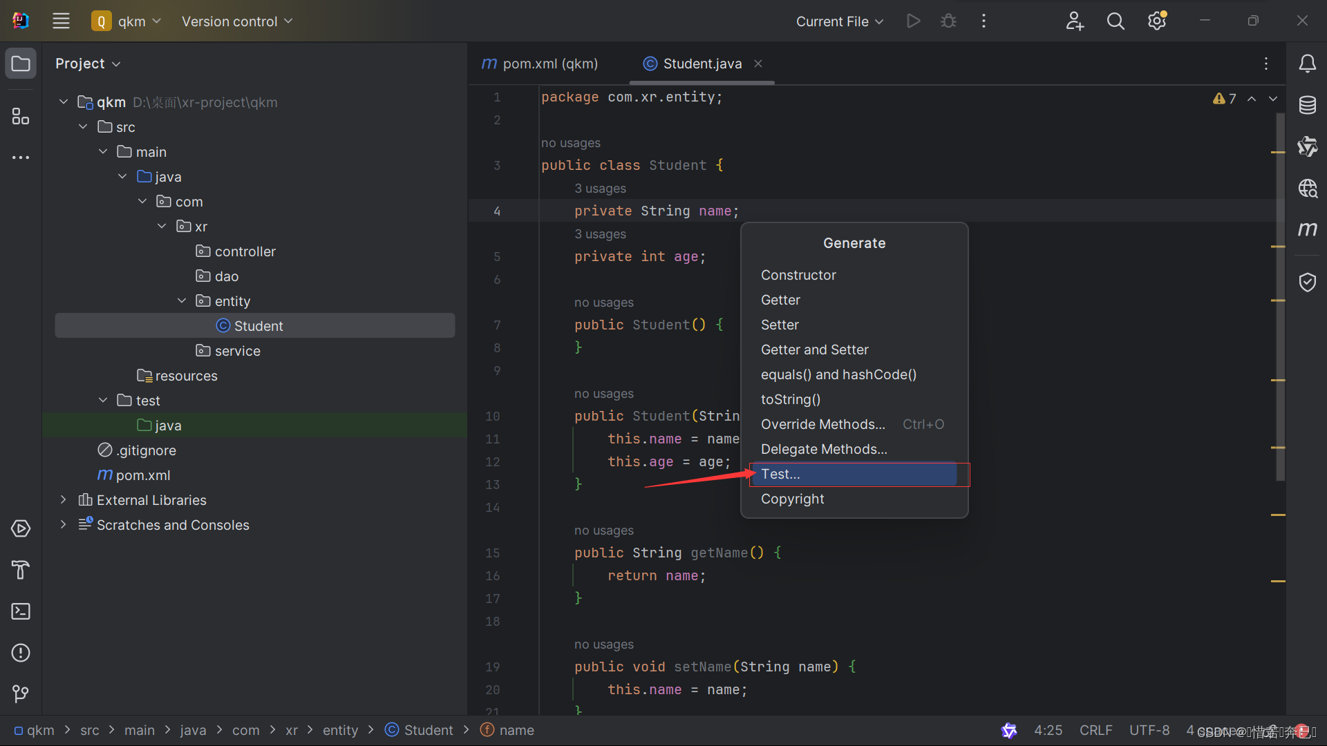
Task: Click the entity breadcrumb segment
Action: click(340, 730)
